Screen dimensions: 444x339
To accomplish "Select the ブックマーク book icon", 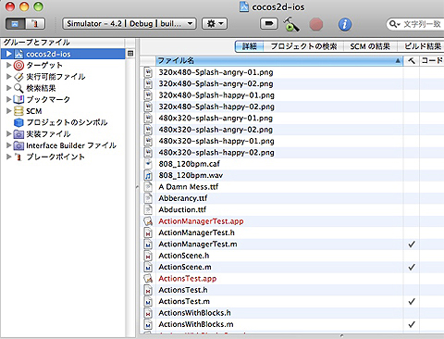I will [18, 99].
